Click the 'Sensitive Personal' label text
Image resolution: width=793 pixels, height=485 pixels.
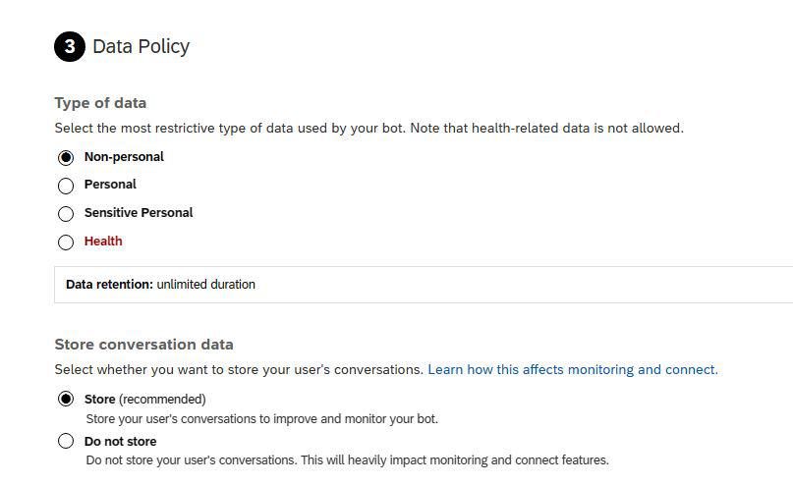(139, 213)
